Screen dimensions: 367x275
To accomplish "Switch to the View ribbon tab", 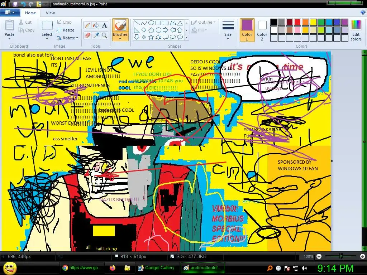I will pyautogui.click(x=50, y=13).
